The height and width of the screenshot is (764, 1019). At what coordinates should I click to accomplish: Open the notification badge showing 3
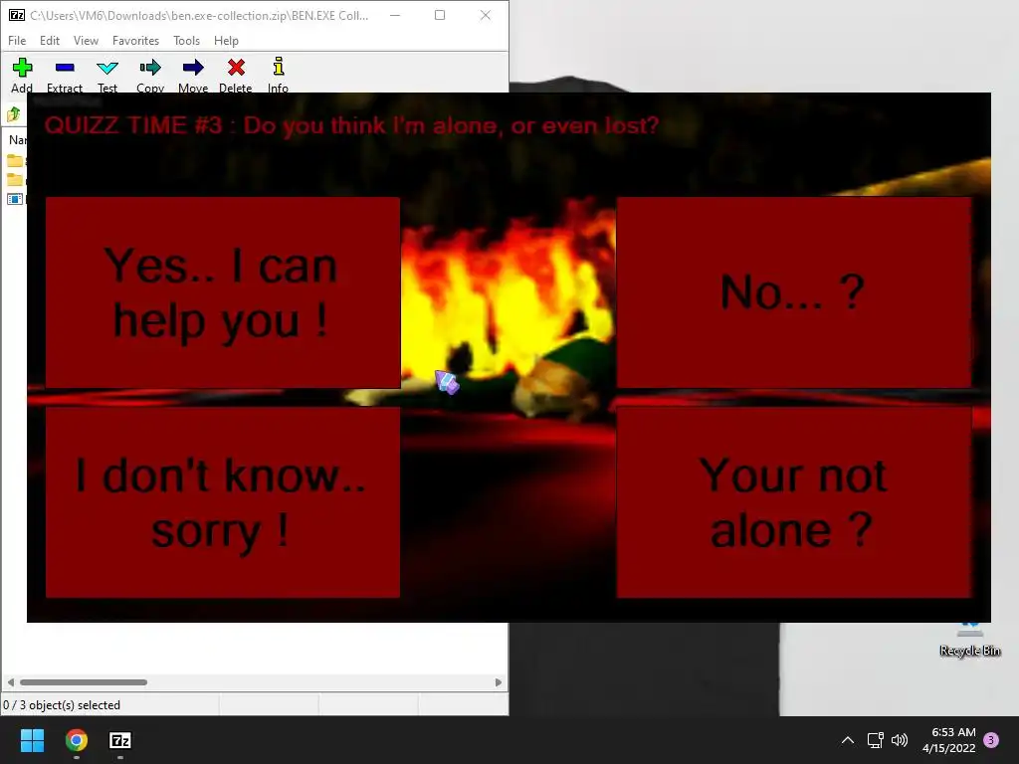991,739
